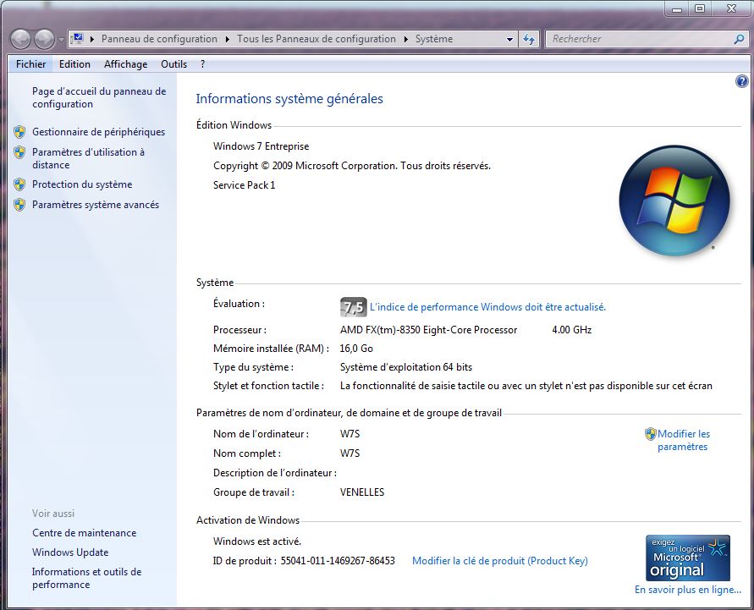
Task: Click the blue help icon
Action: pos(742,81)
